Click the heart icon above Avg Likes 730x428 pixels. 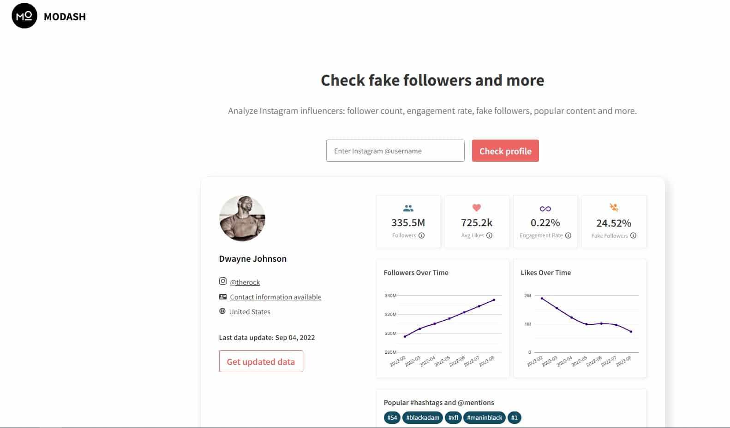(x=476, y=208)
